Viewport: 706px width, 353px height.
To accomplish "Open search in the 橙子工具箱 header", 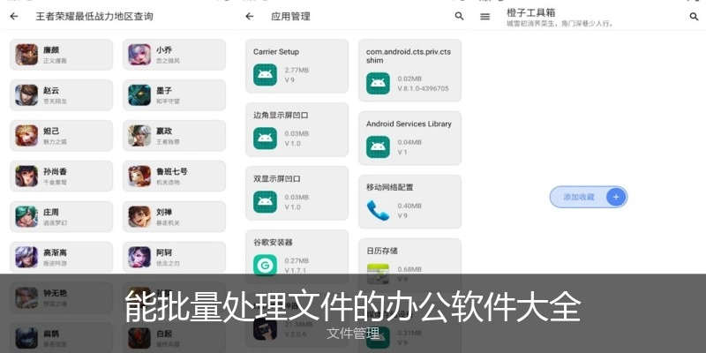I will click(x=694, y=17).
